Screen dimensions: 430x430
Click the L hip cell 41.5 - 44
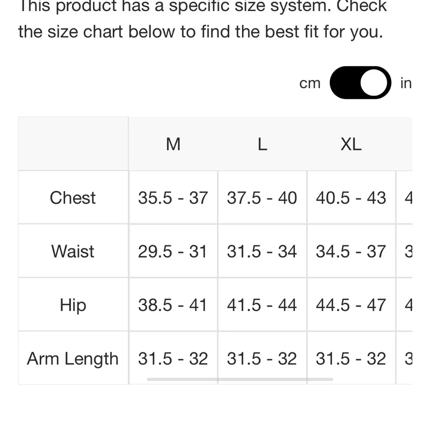(262, 305)
